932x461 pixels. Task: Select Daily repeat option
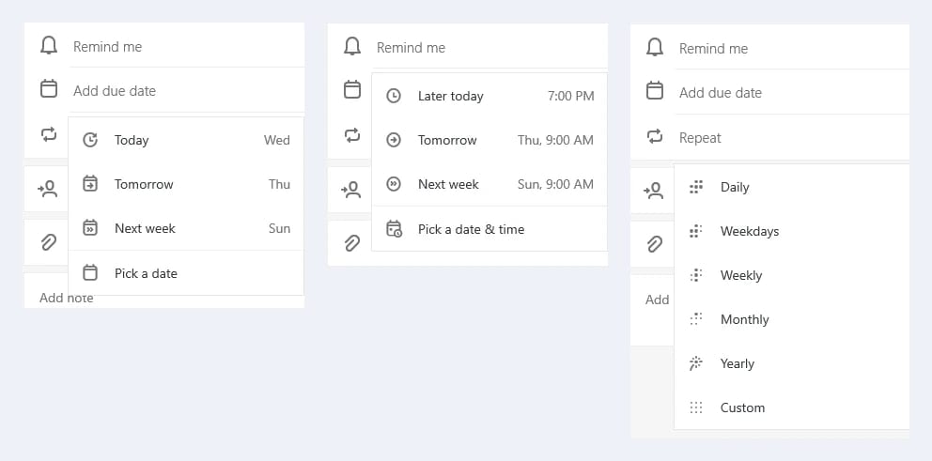(x=792, y=187)
